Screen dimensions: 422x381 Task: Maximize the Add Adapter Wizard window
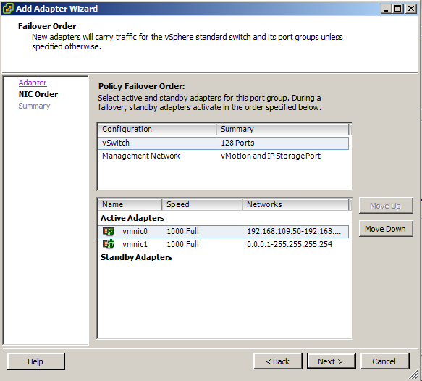click(x=398, y=9)
